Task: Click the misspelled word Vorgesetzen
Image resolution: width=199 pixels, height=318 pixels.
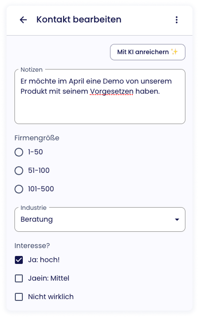Action: [111, 91]
